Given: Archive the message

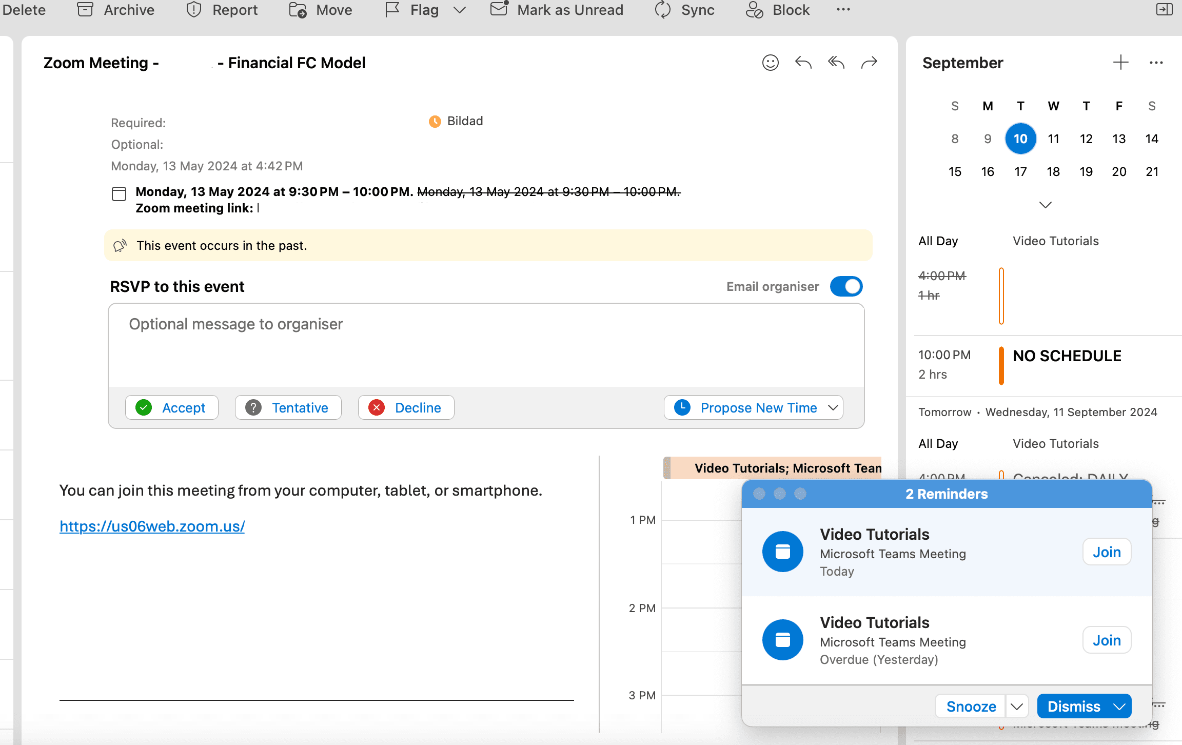Looking at the screenshot, I should [x=115, y=10].
